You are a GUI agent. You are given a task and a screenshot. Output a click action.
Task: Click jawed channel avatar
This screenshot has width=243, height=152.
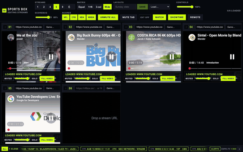[11, 37]
